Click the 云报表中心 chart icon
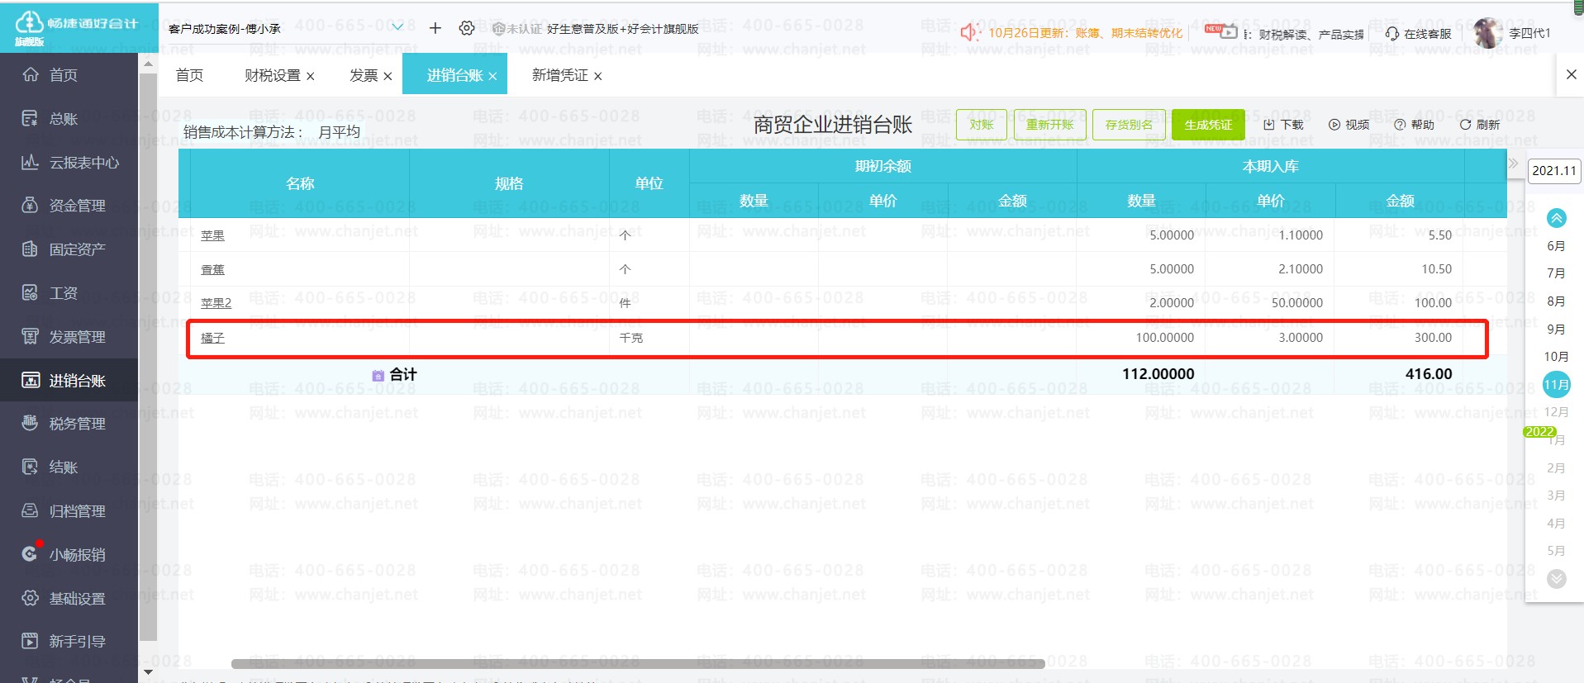1584x683 pixels. click(x=30, y=163)
